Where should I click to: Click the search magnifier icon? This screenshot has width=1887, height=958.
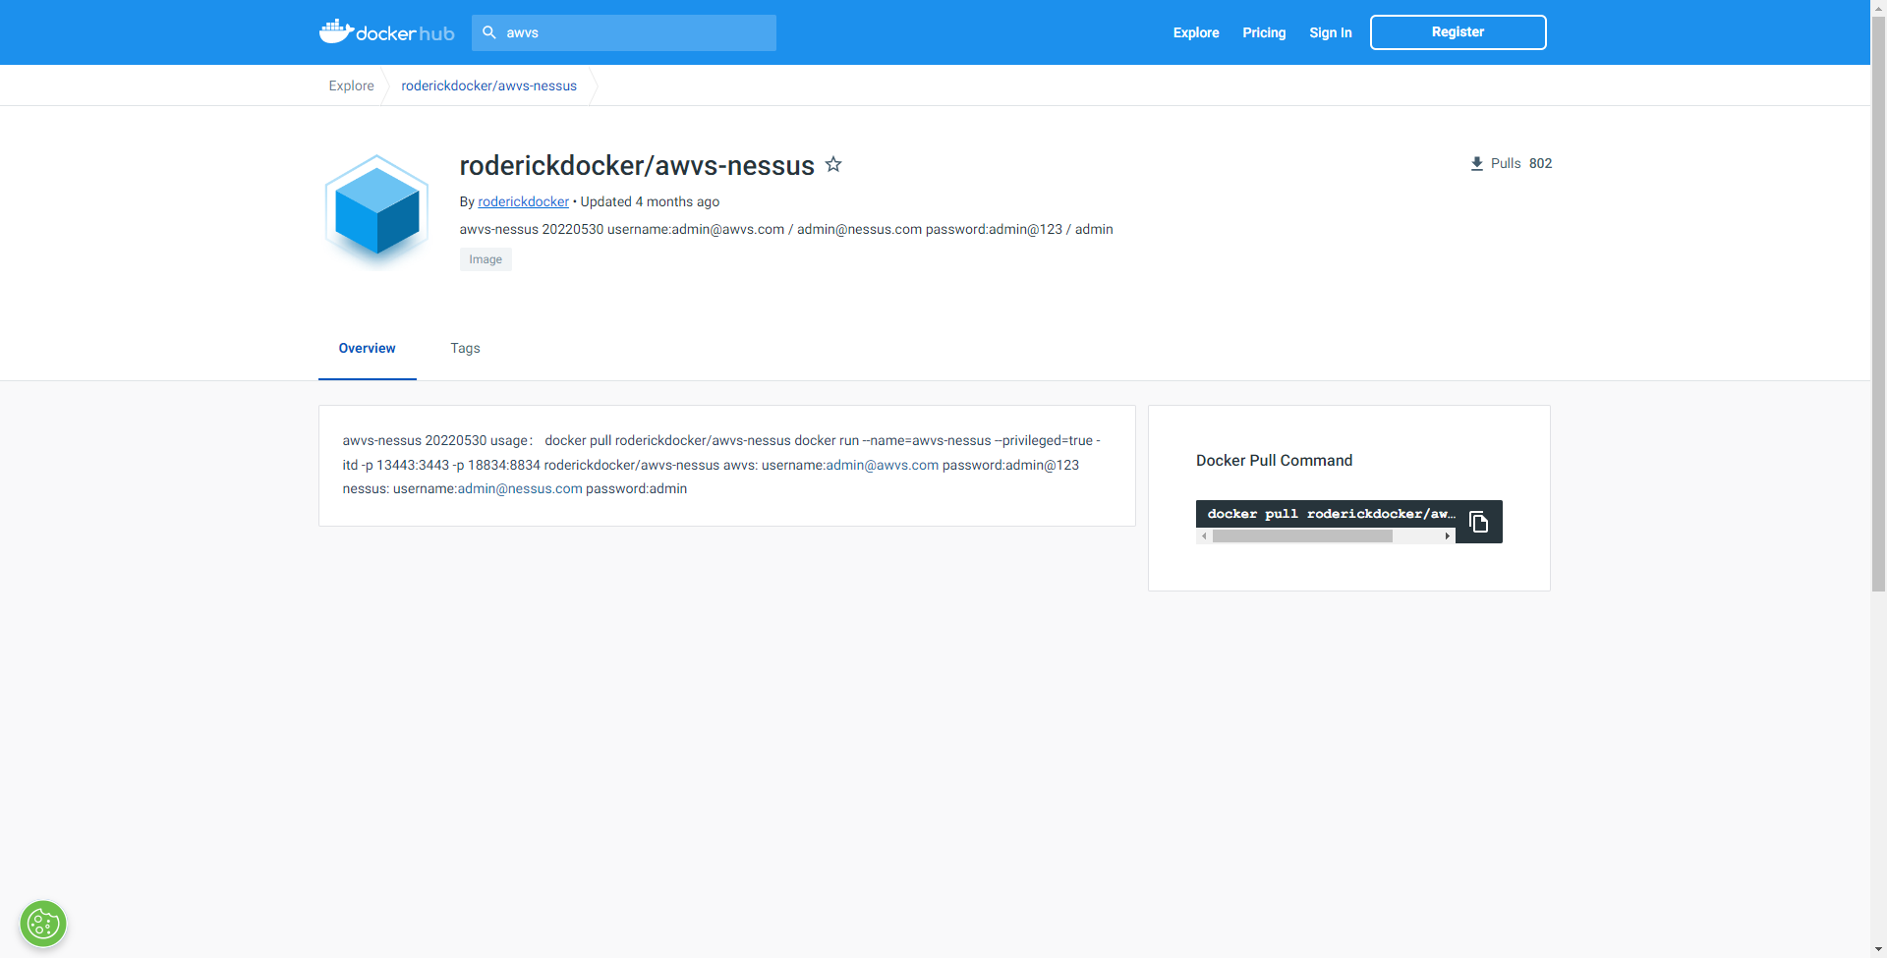[x=489, y=32]
